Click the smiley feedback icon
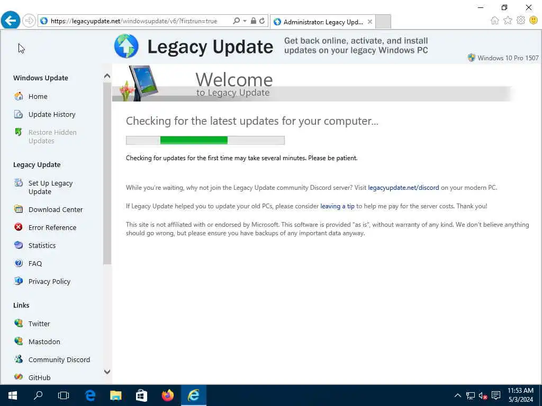Image resolution: width=542 pixels, height=406 pixels. pos(534,21)
